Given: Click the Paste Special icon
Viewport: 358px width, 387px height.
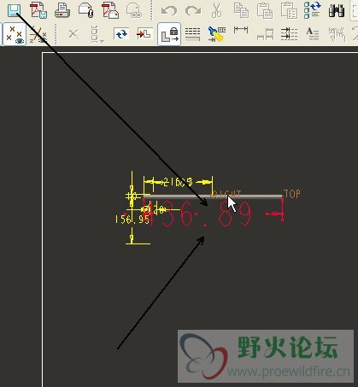Looking at the screenshot, I should tap(289, 10).
